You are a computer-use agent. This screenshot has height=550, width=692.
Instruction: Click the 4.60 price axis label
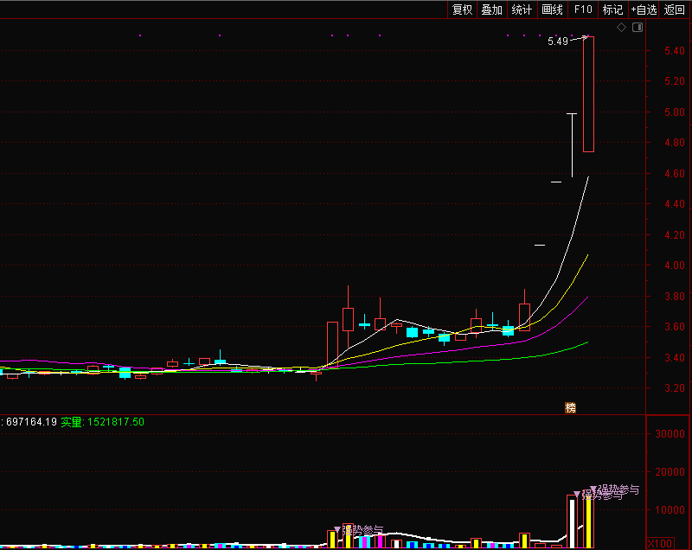[x=675, y=173]
